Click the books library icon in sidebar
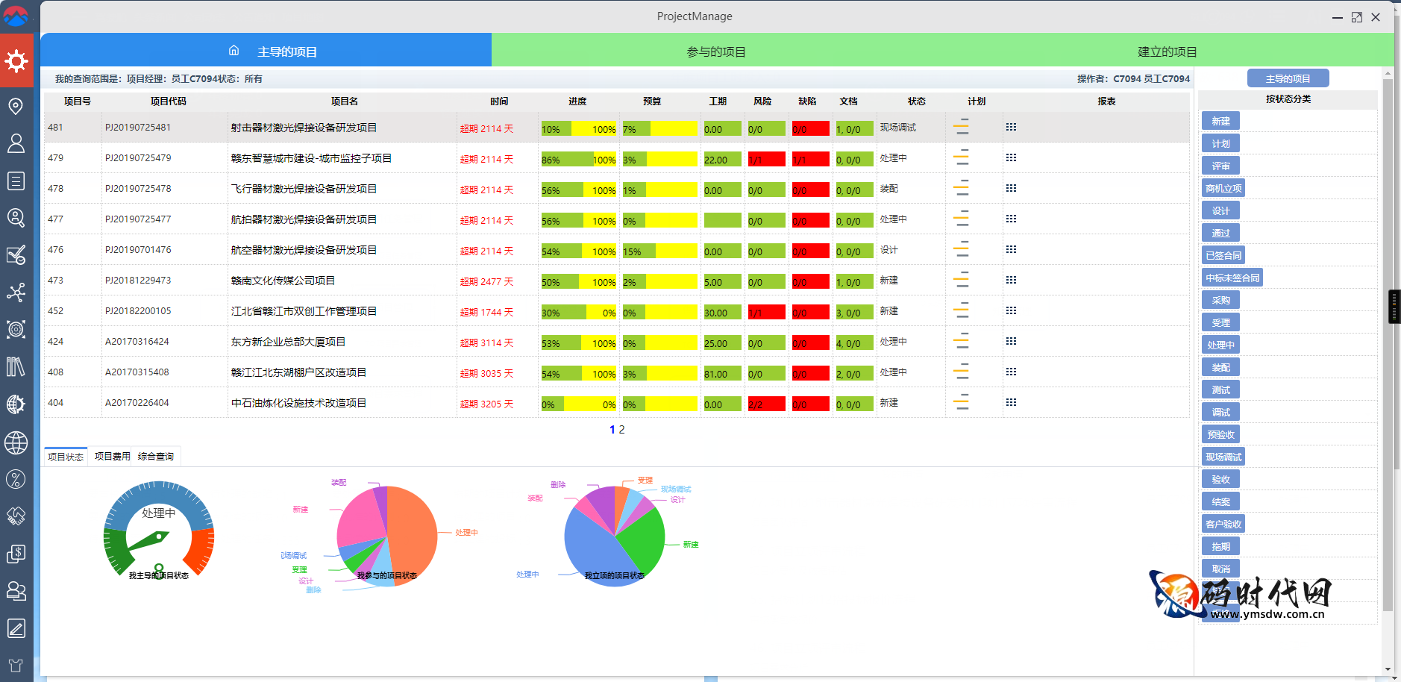This screenshot has height=682, width=1401. [16, 366]
